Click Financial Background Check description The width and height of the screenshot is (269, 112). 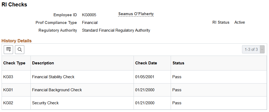[x=57, y=90]
